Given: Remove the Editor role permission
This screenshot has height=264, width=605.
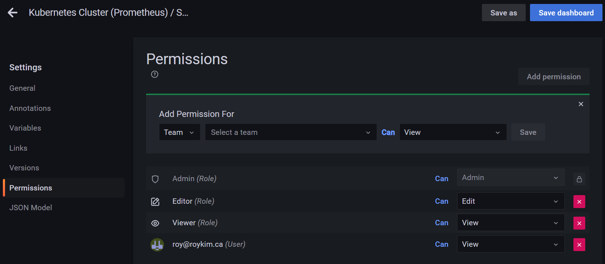Looking at the screenshot, I should pos(579,202).
